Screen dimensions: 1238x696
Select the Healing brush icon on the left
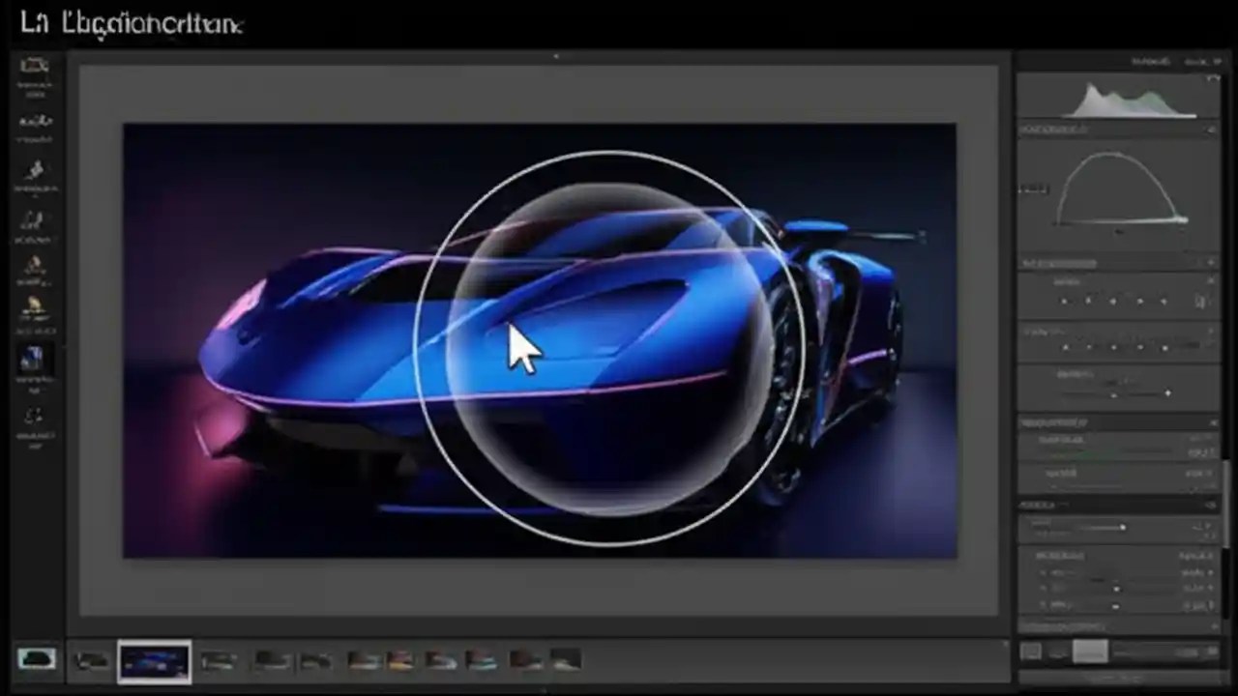pos(36,121)
